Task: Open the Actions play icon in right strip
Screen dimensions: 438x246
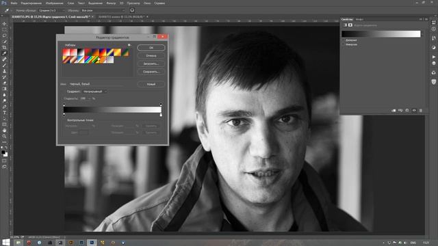Action: click(433, 57)
